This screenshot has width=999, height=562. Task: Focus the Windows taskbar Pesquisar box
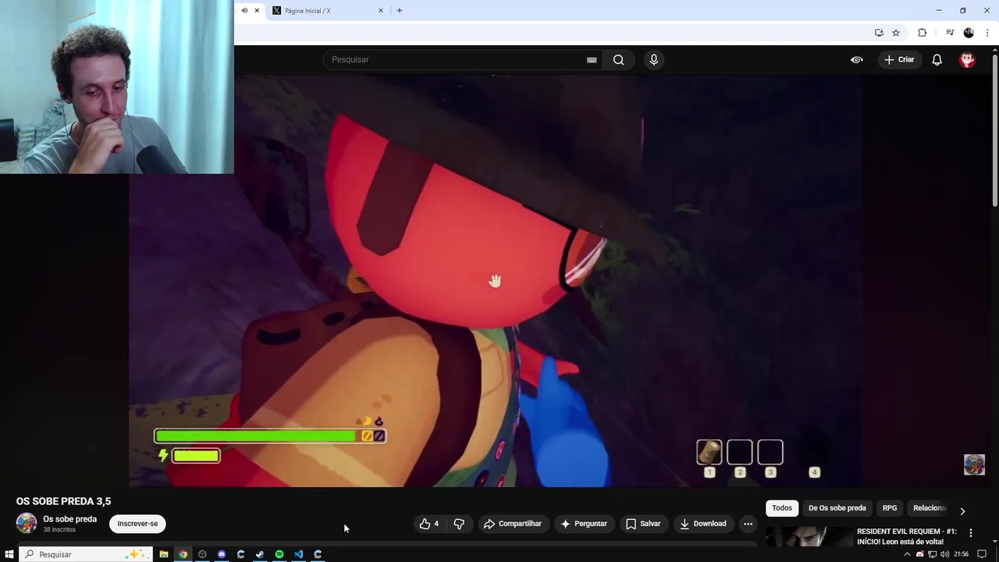pyautogui.click(x=86, y=554)
